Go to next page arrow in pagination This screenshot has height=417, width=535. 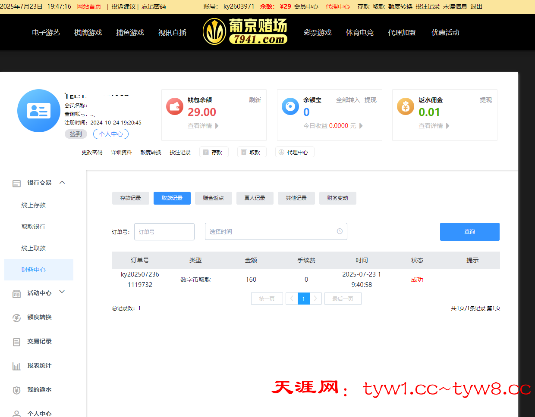[x=316, y=299]
